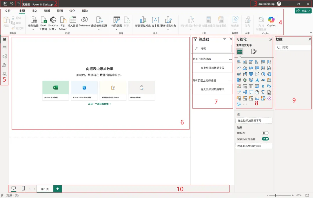Collapse the 可视化 pane with double chevron
This screenshot has height=198, width=313.
270,39
